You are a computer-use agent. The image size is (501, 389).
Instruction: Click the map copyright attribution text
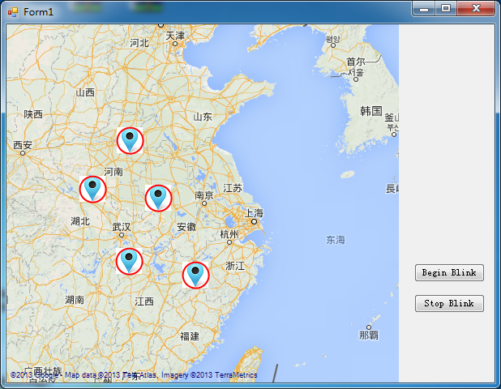click(x=134, y=375)
